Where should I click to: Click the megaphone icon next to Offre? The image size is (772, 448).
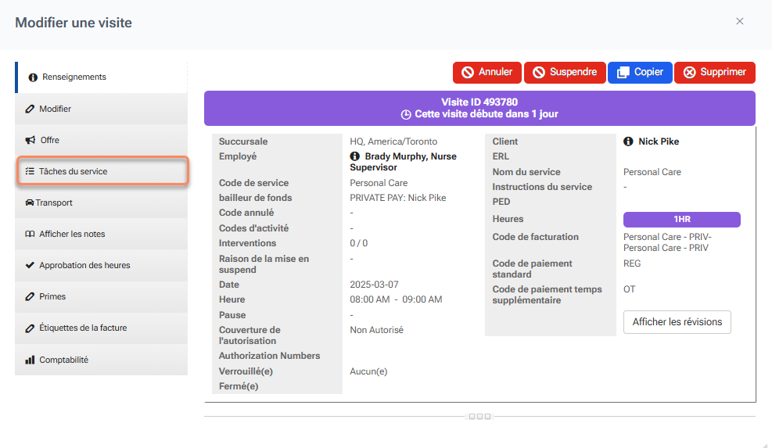point(30,140)
